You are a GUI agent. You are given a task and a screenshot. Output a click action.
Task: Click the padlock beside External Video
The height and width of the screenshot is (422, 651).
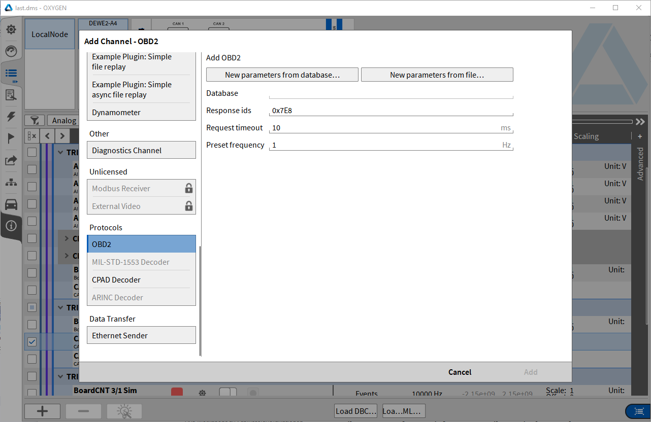click(x=188, y=206)
